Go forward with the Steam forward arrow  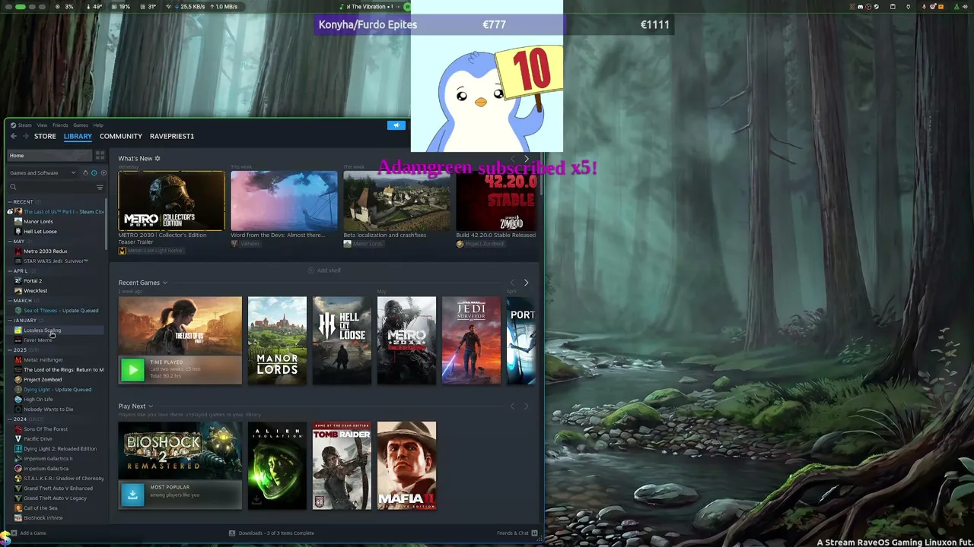[x=26, y=136]
